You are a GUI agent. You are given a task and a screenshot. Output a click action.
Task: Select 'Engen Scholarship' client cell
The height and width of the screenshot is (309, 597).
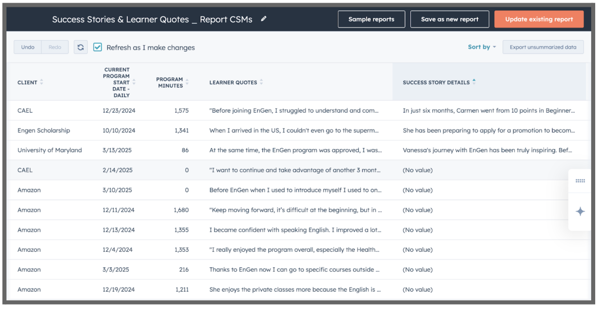point(44,130)
